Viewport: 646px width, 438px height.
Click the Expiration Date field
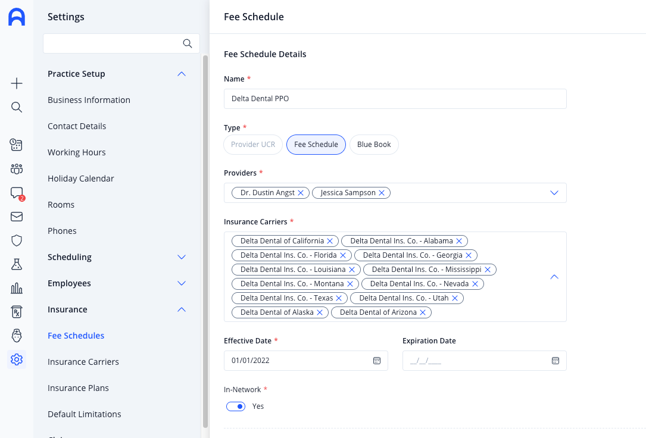[x=485, y=361]
